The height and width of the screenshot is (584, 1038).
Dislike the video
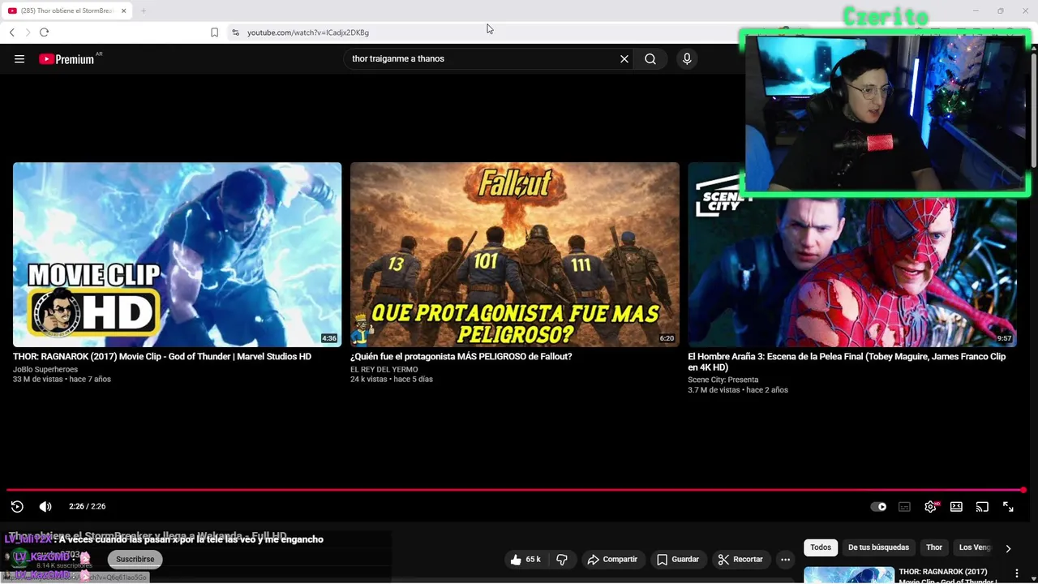(562, 559)
